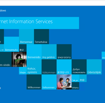Open the Tervetuloa tile

pyautogui.click(x=41, y=37)
